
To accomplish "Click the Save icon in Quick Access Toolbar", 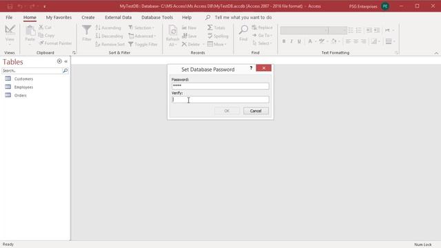I will (x=10, y=6).
